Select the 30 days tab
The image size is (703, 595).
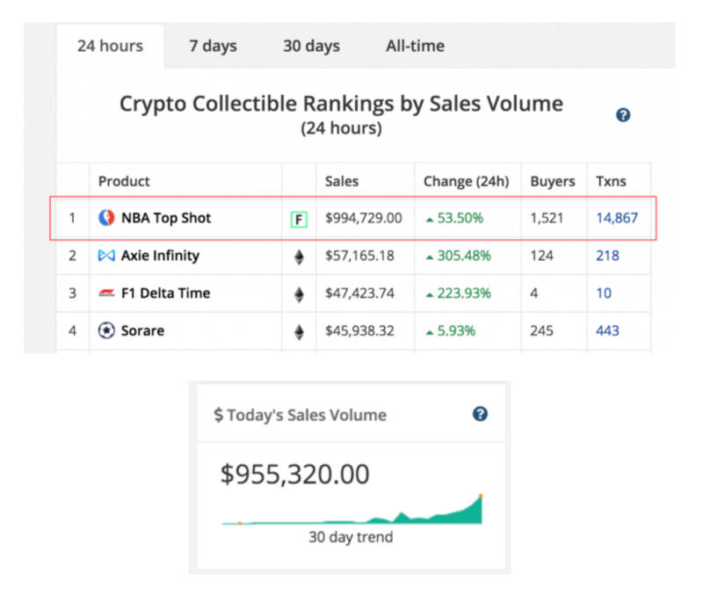[x=311, y=46]
